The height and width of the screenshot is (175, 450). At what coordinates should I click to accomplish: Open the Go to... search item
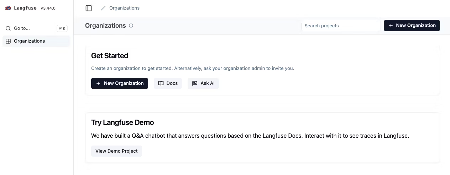[36, 28]
